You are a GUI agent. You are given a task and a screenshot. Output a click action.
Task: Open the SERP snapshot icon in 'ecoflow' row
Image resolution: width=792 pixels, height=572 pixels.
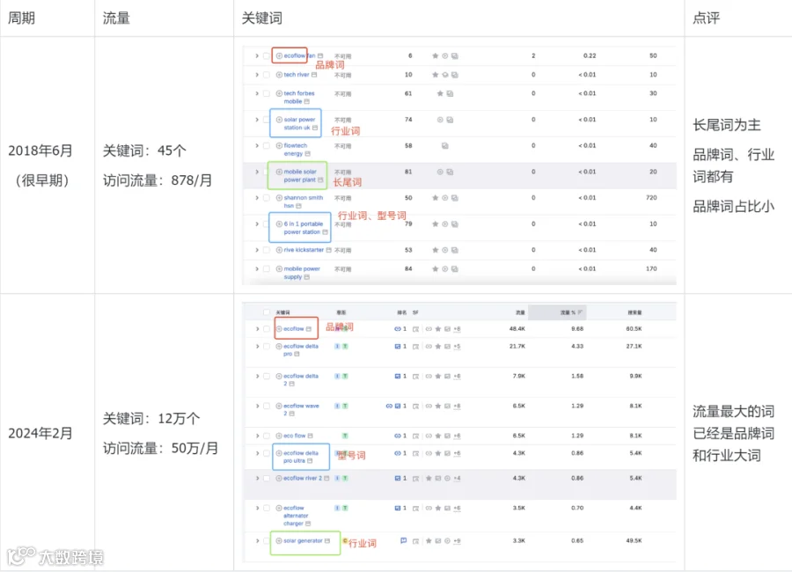tap(415, 329)
